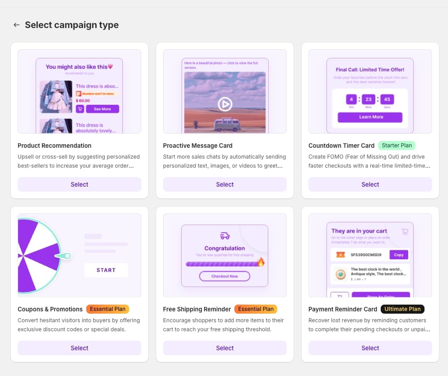Click the Coupons & Promotions title
This screenshot has height=376, width=448.
click(x=50, y=309)
